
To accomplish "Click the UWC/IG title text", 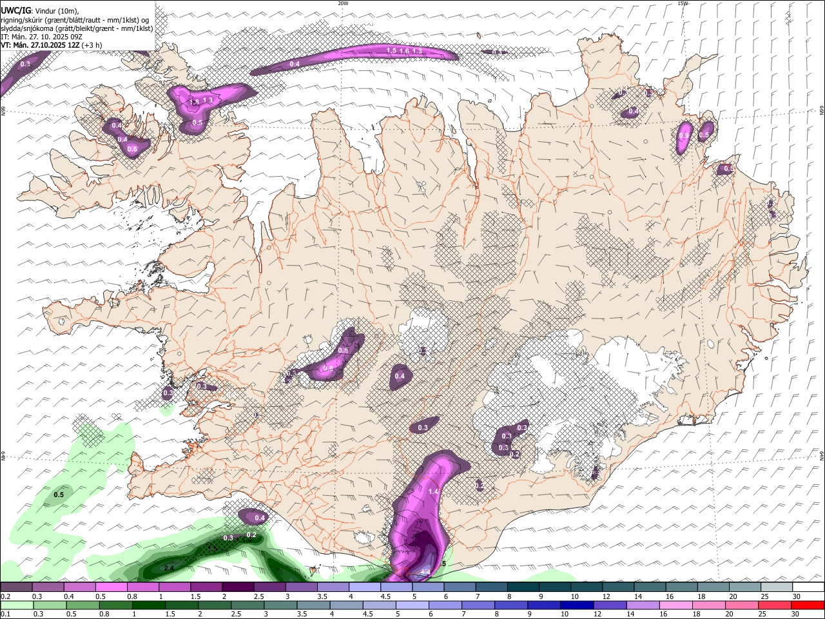I will click(15, 10).
